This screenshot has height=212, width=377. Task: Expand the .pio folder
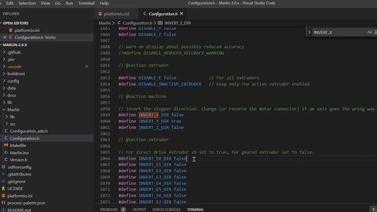11,59
